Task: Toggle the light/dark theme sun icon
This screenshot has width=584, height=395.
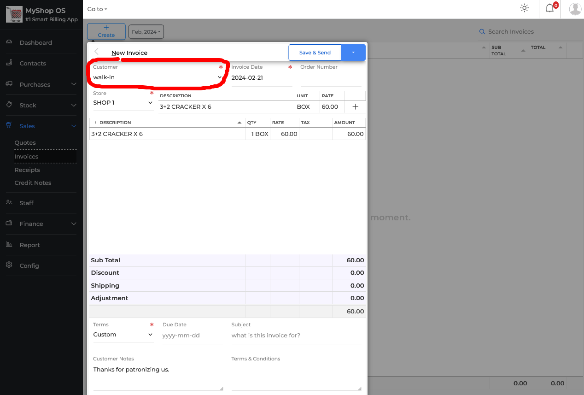Action: [524, 8]
